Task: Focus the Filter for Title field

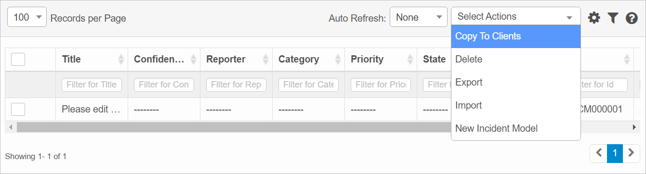Action: (92, 85)
